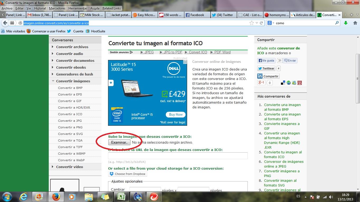The image size is (360, 202).
Task: Click the green downloads arrow icon
Action: click(346, 23)
